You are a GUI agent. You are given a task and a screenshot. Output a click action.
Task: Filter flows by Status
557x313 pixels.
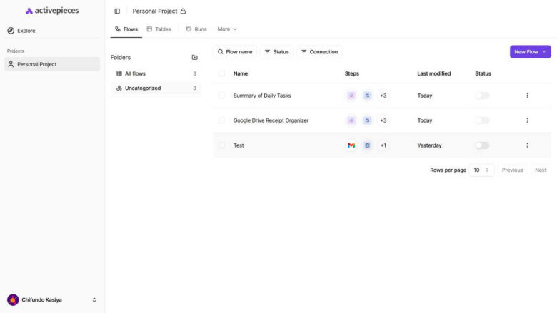point(276,52)
